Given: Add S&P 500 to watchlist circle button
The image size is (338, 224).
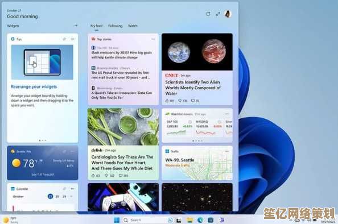Looking at the screenshot, I should [x=190, y=122].
